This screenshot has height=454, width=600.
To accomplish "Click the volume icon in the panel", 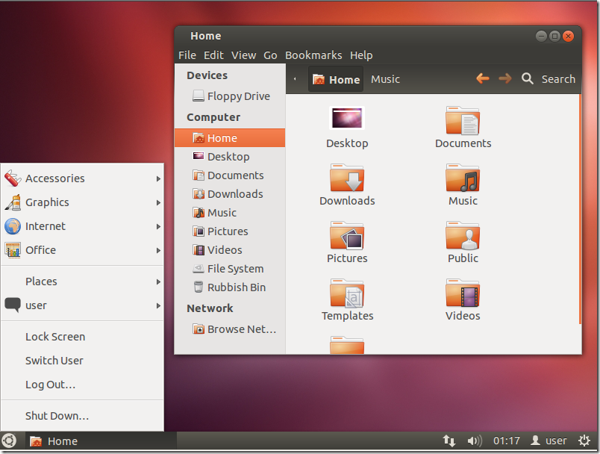I will coord(474,441).
